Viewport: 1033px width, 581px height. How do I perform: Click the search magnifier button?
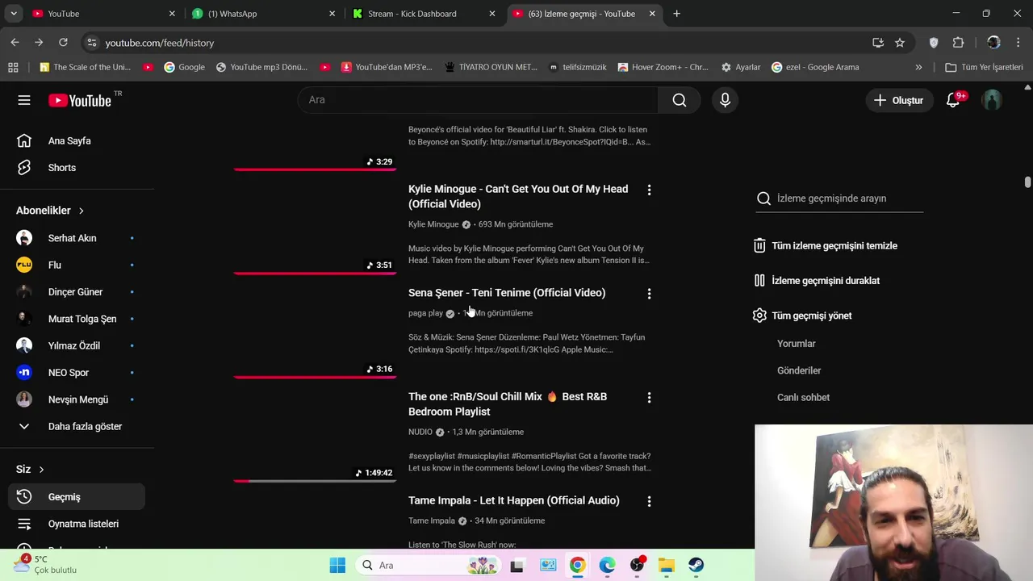point(680,100)
